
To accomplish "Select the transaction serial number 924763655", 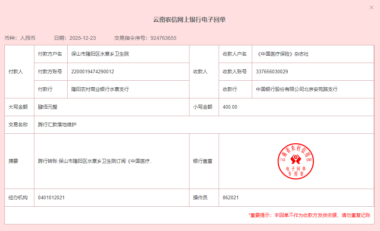I will point(163,38).
